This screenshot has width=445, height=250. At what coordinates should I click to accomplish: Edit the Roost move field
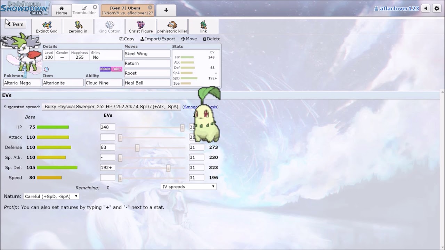[147, 73]
